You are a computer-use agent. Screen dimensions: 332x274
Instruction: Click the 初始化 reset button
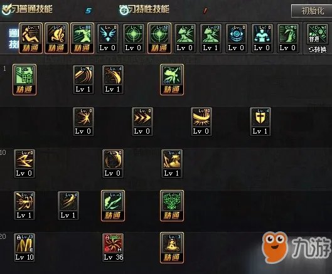pyautogui.click(x=311, y=11)
